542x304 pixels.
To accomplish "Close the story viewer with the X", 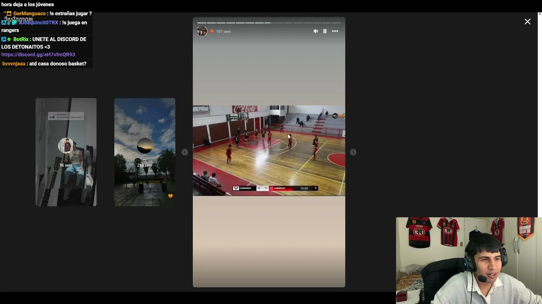I will pyautogui.click(x=528, y=22).
